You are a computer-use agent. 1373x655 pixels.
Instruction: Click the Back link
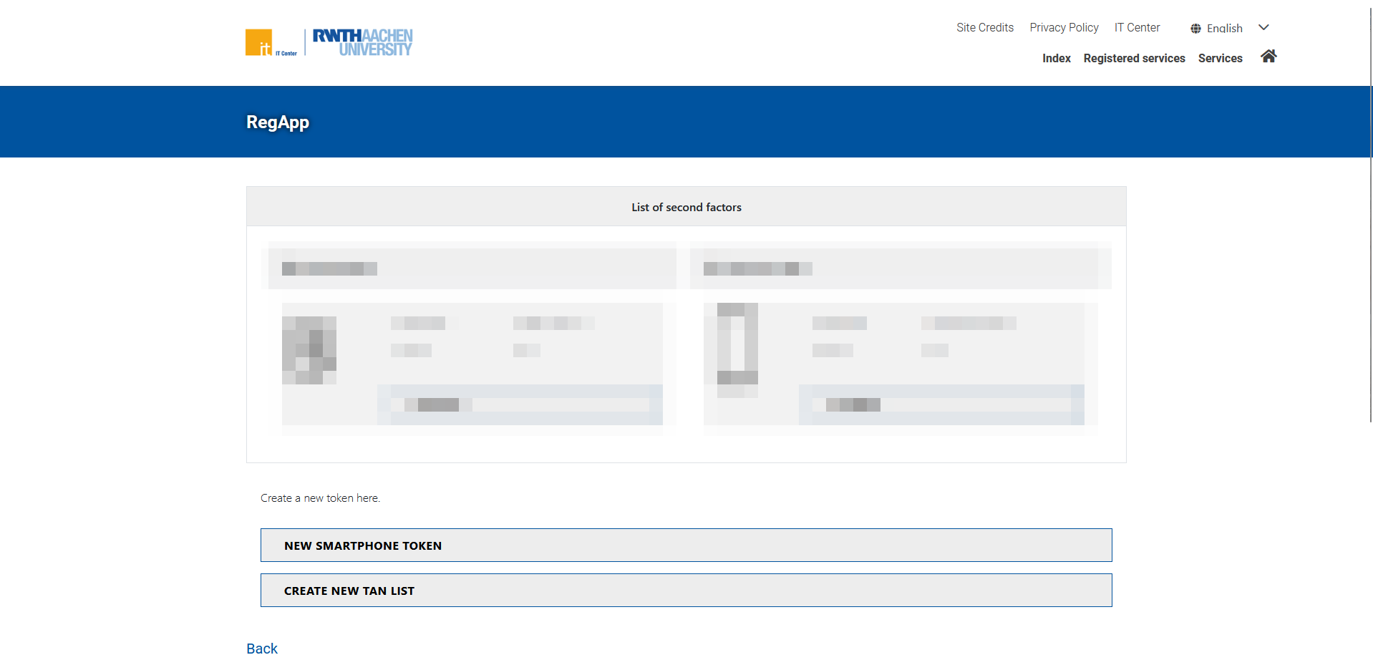click(262, 648)
